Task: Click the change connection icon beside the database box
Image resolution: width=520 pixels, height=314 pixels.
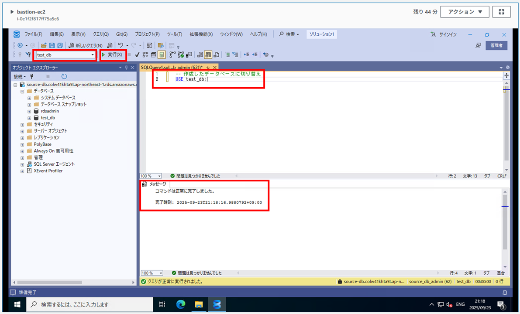Action: [x=28, y=55]
